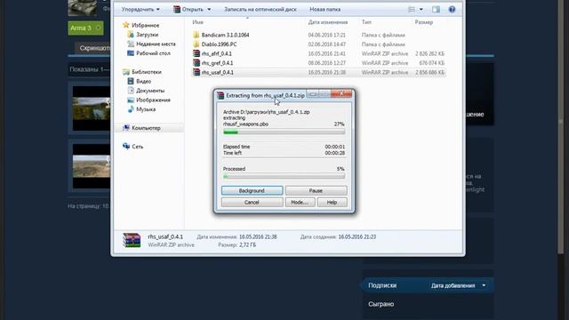Image resolution: width=569 pixels, height=320 pixels.
Task: Change view with the view icon
Action: click(x=412, y=10)
